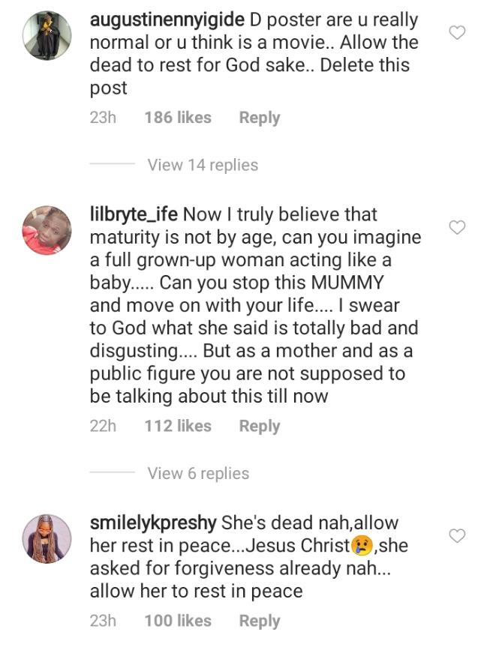
Task: Open lilbryte_ife's profile avatar
Action: tap(47, 230)
